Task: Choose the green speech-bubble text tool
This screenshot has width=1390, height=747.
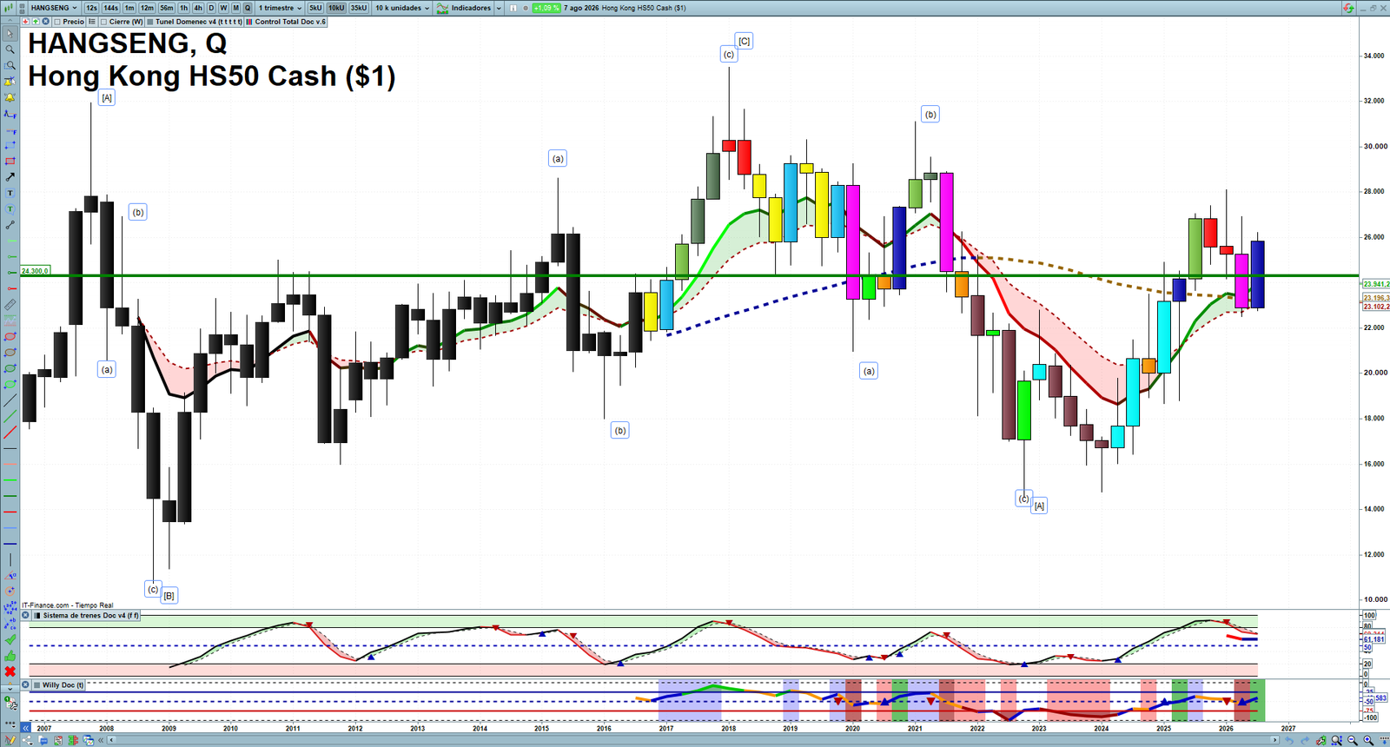Action: (x=10, y=208)
